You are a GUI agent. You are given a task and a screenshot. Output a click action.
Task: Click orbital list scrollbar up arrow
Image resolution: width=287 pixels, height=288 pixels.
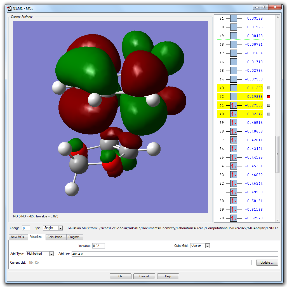(x=277, y=17)
